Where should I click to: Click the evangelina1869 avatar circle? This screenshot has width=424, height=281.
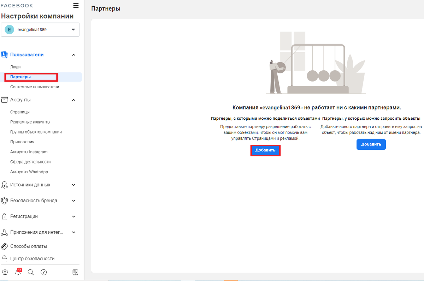tap(9, 30)
